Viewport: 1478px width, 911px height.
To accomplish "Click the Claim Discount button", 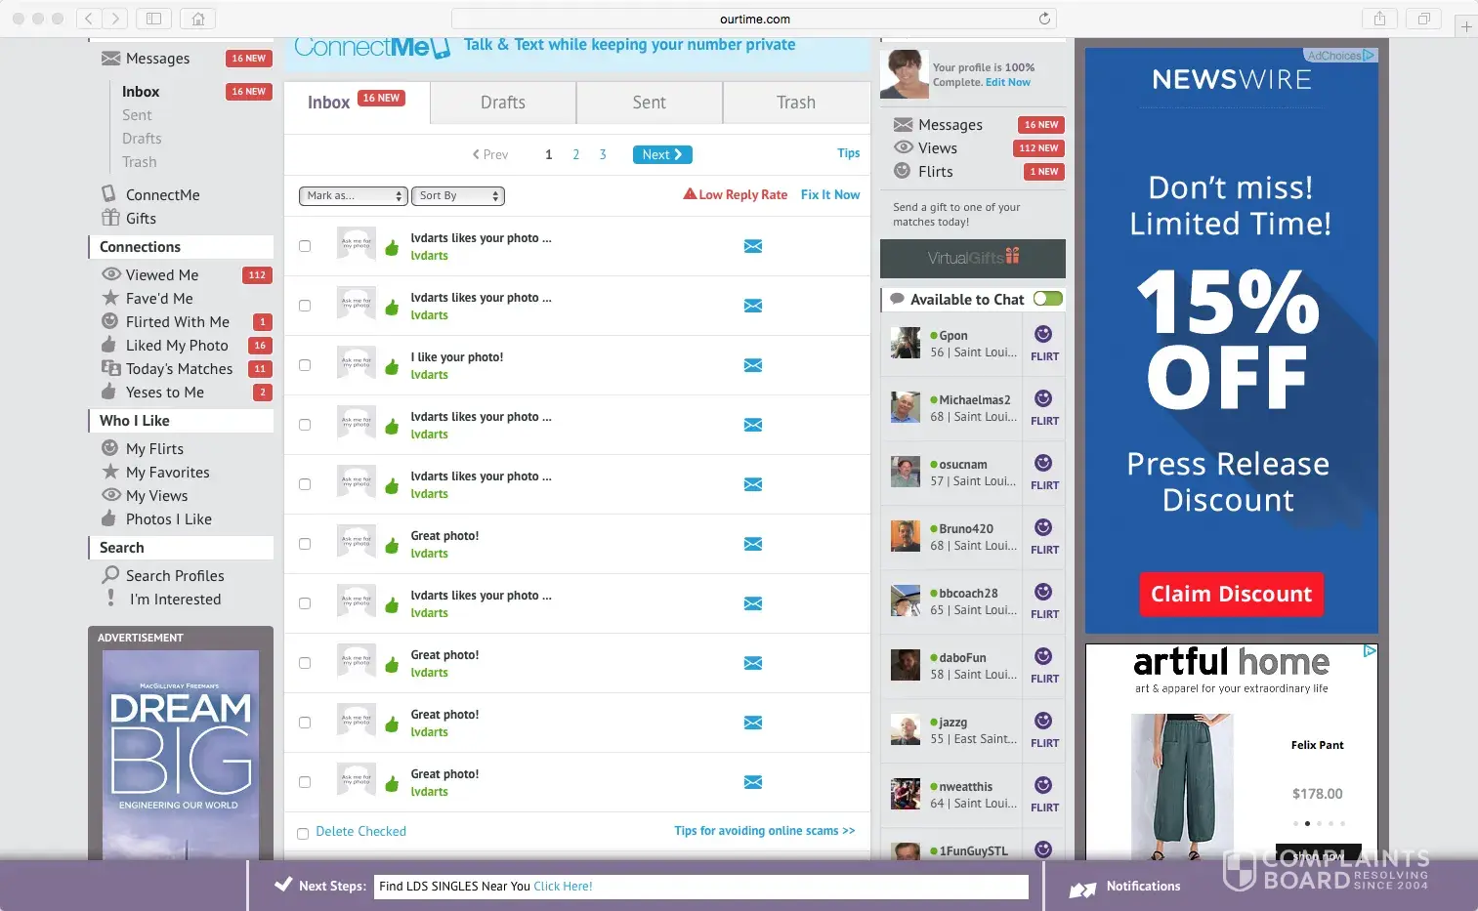I will [1231, 594].
